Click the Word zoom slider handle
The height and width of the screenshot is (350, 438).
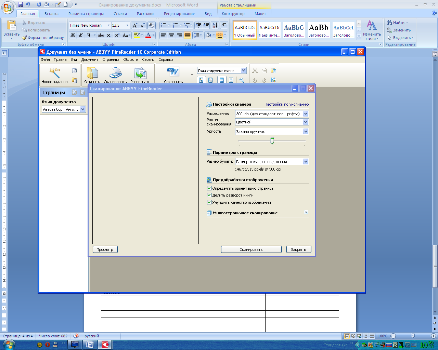click(x=413, y=336)
